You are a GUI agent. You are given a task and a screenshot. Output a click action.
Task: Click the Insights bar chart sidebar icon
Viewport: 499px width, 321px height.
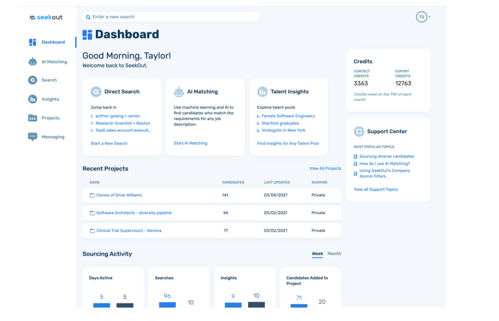pos(32,99)
